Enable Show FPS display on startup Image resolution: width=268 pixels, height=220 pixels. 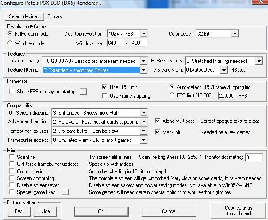click(x=12, y=91)
